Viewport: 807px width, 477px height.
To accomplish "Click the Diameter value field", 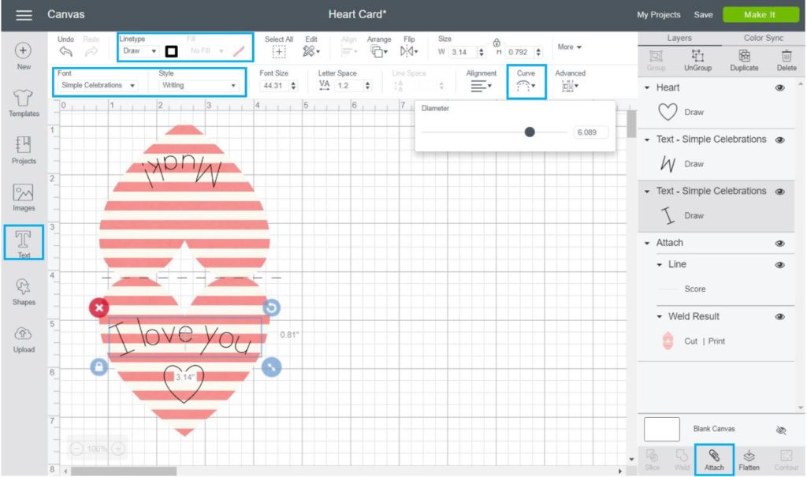I will point(590,132).
